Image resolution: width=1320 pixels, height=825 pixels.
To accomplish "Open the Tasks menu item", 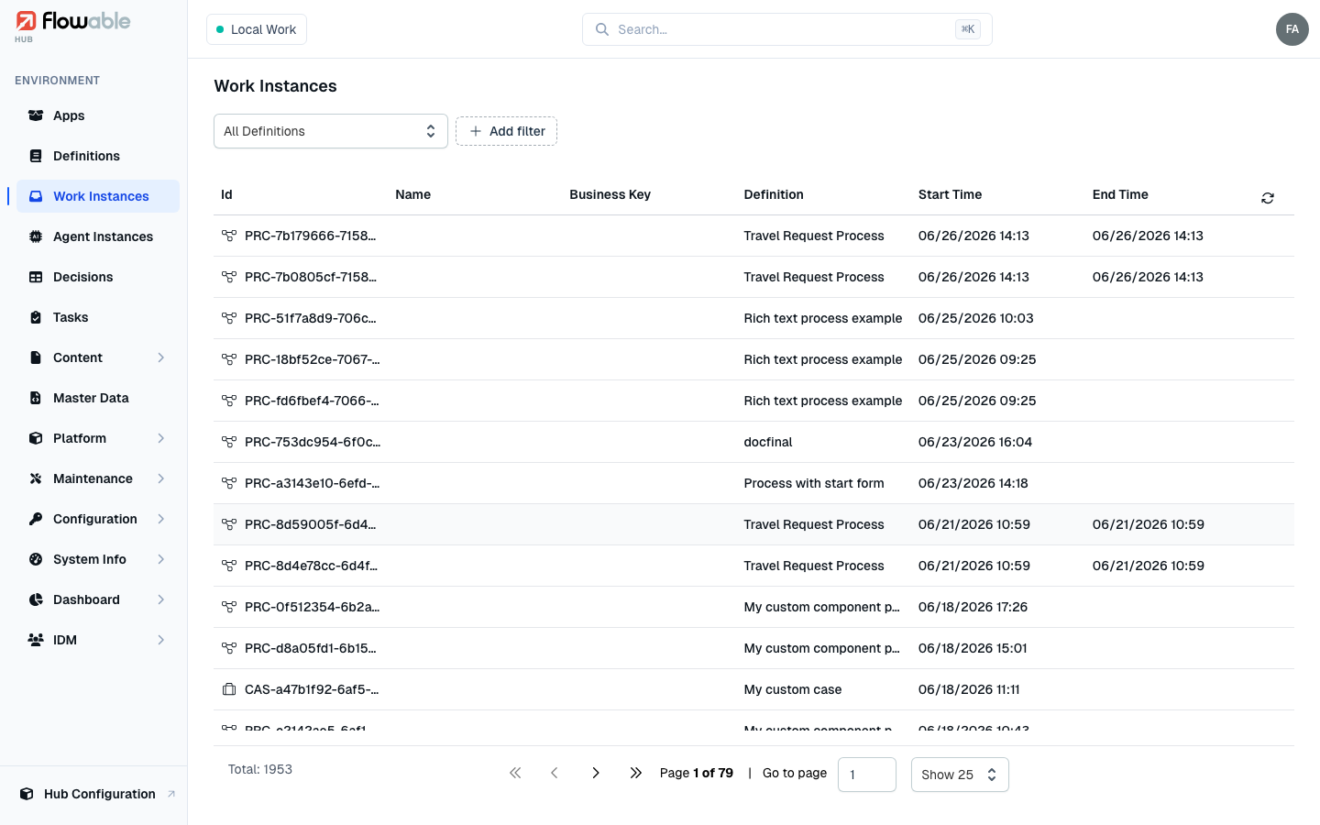I will coord(98,317).
